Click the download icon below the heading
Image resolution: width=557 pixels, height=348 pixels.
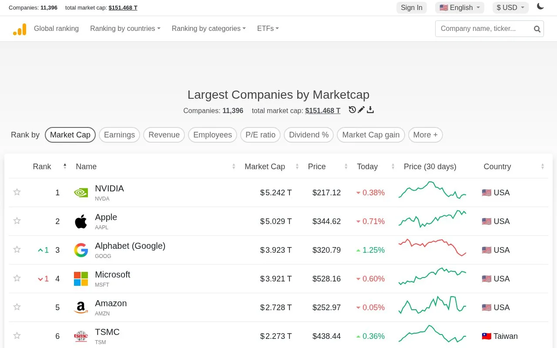pos(370,110)
